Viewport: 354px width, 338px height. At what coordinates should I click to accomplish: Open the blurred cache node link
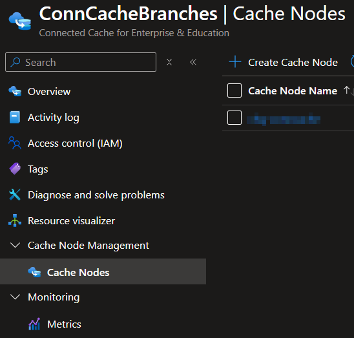(x=284, y=119)
